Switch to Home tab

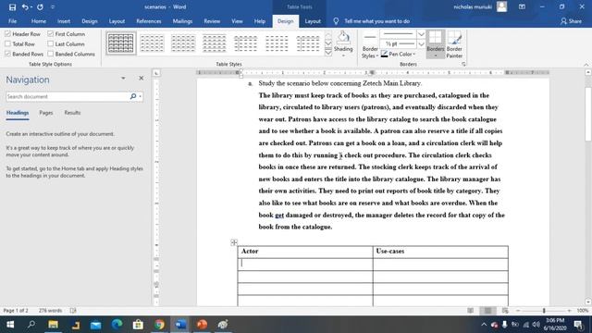pyautogui.click(x=39, y=21)
